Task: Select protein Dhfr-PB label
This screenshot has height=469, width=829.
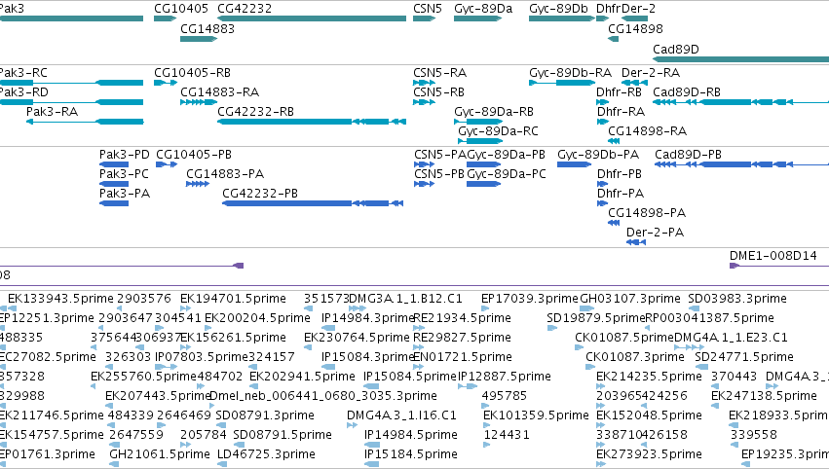Action: point(620,174)
